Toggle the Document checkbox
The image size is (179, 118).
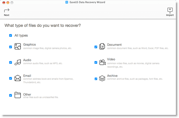coord(96,47)
